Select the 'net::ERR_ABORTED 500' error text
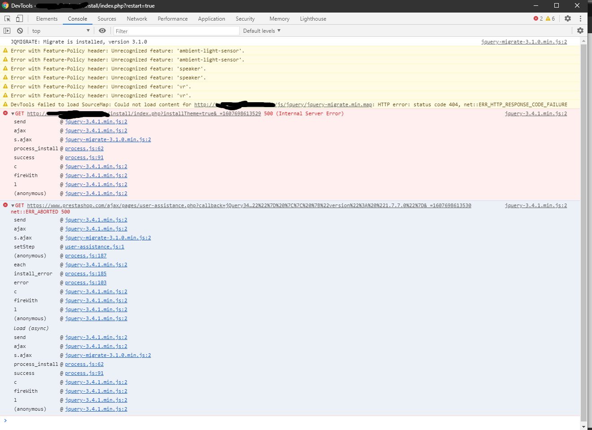This screenshot has height=430, width=592. click(40, 212)
